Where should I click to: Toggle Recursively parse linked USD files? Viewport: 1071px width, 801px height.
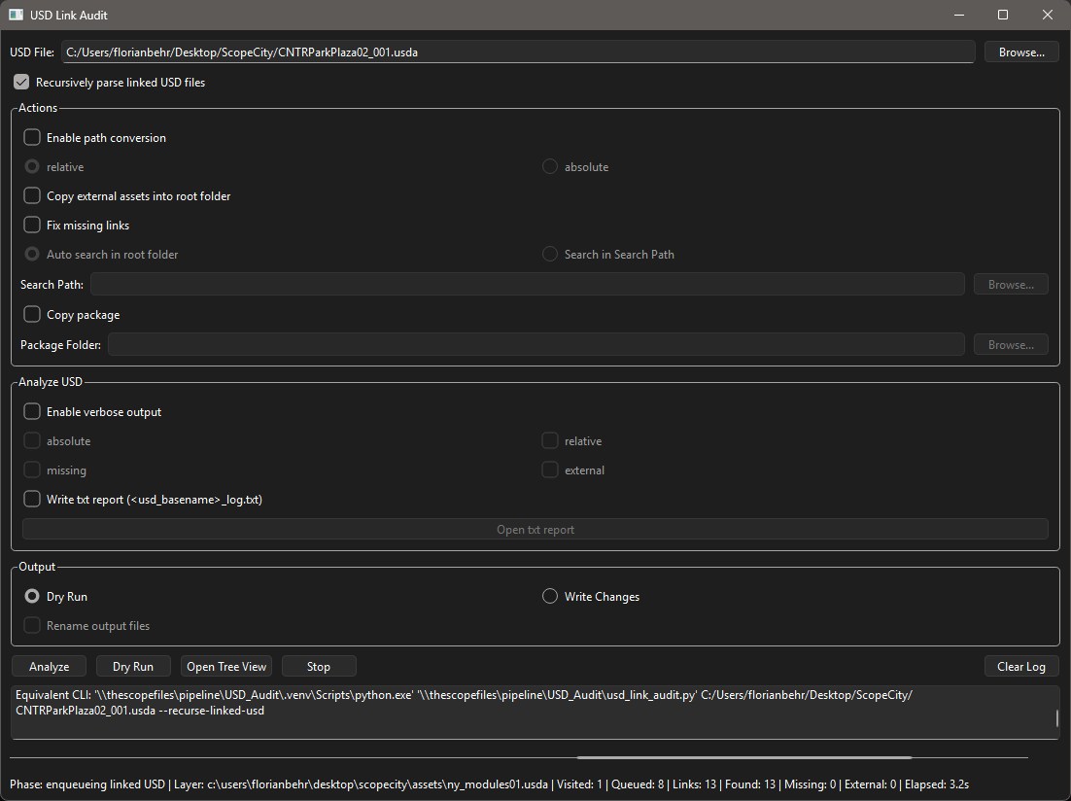[x=21, y=82]
